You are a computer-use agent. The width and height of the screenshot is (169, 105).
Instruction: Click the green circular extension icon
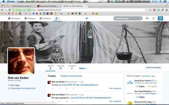tap(158, 10)
